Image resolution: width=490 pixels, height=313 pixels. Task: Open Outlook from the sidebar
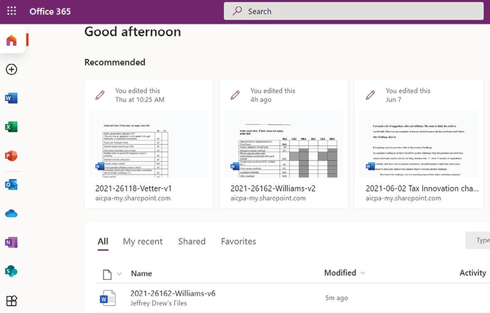pos(11,184)
